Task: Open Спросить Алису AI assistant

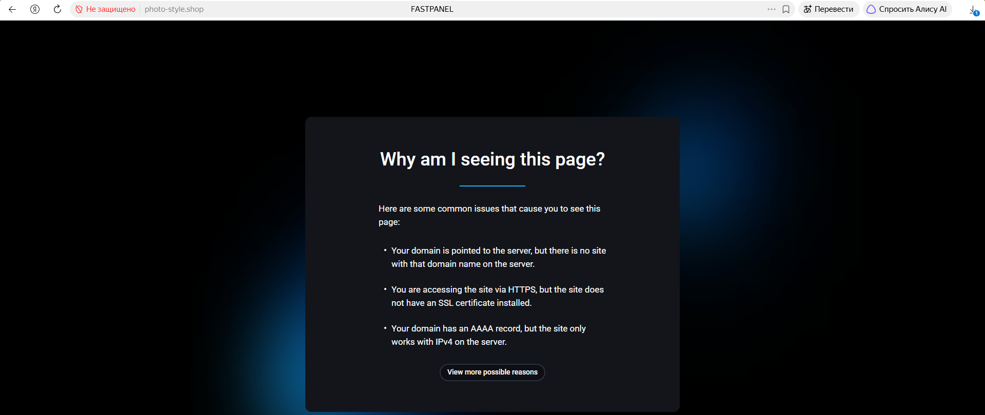Action: click(907, 9)
